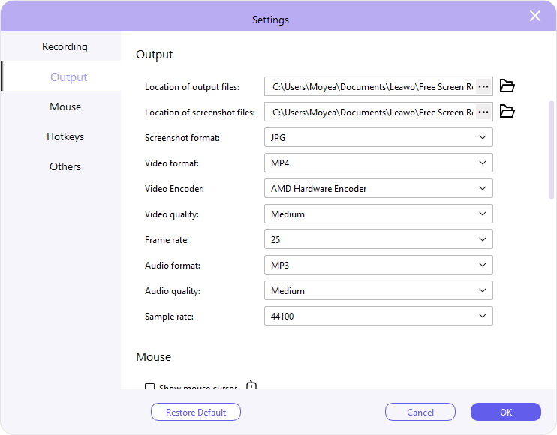557x435 pixels.
Task: Expand the Sample rate dropdown
Action: tap(378, 316)
